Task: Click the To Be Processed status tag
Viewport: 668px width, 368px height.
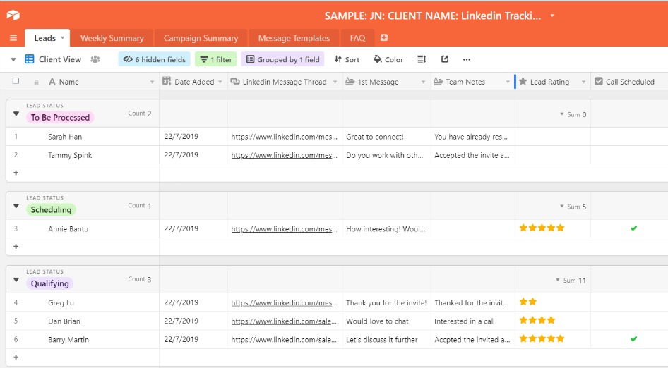Action: coord(60,118)
